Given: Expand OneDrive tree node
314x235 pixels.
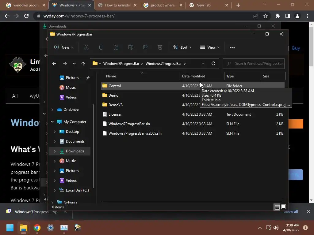Looking at the screenshot, I should coord(52,110).
